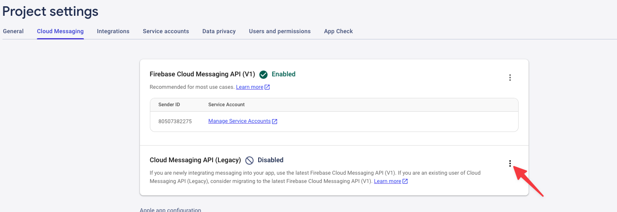Follow Learn more link in Legacy description
Viewport: 617px width, 212px height.
(387, 181)
